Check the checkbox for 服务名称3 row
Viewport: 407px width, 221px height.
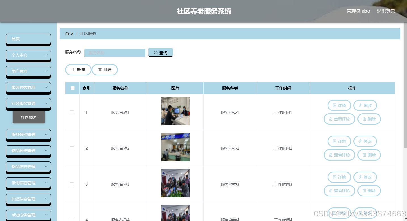pos(72,184)
